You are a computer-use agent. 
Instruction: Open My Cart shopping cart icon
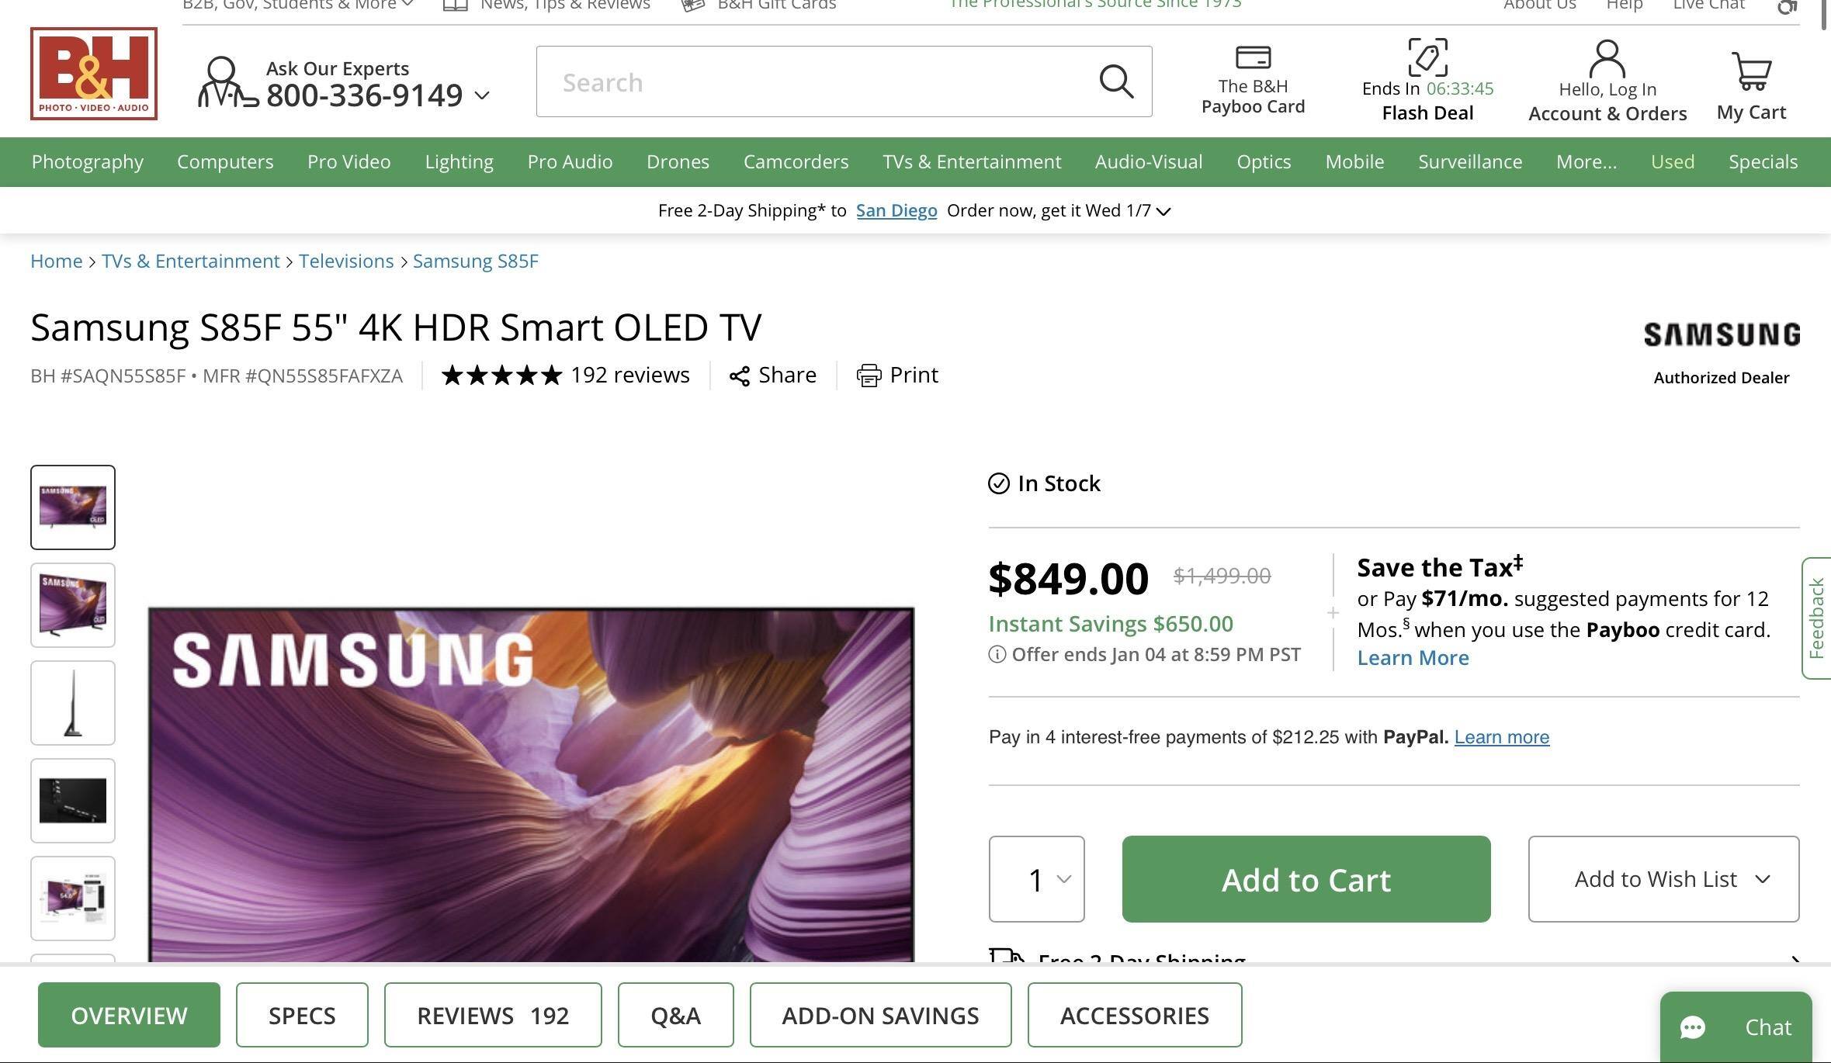point(1751,71)
